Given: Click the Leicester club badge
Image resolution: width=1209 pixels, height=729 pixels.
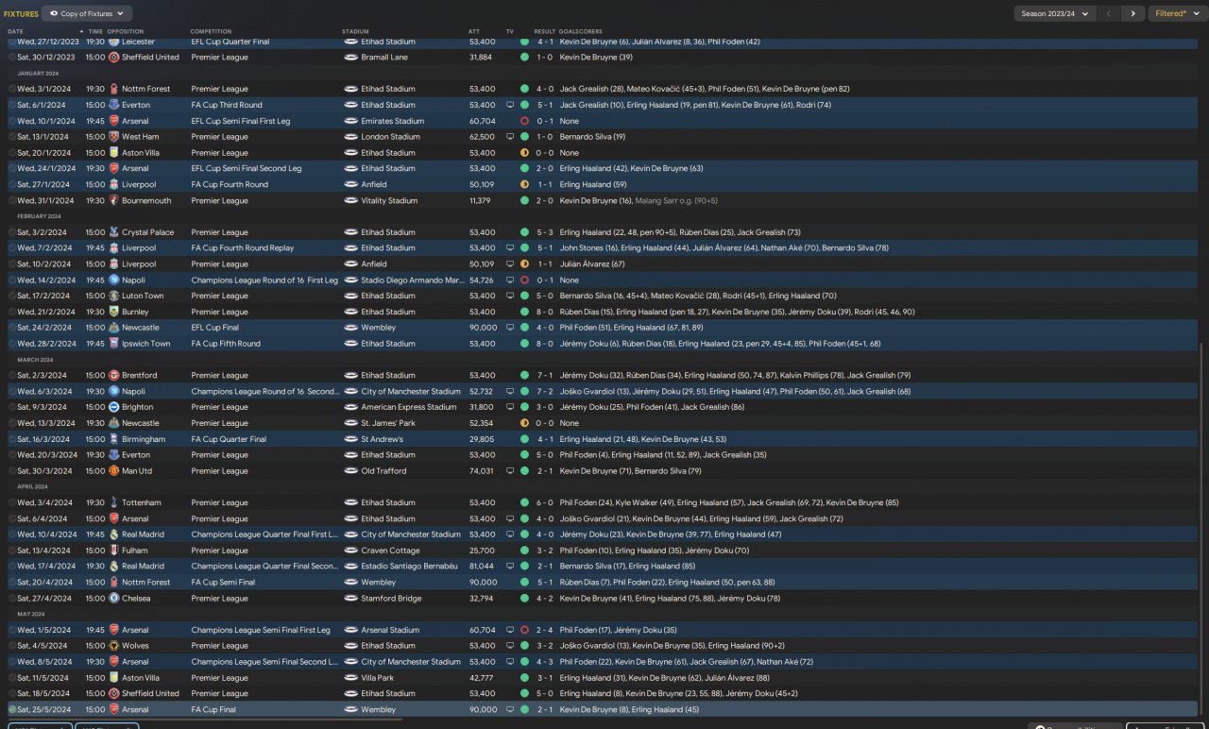Looking at the screenshot, I should coord(113,42).
